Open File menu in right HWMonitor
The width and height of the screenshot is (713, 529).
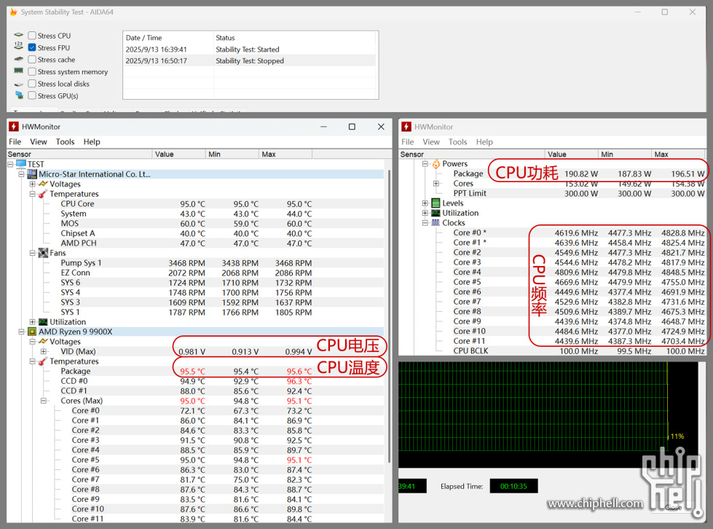tap(407, 142)
